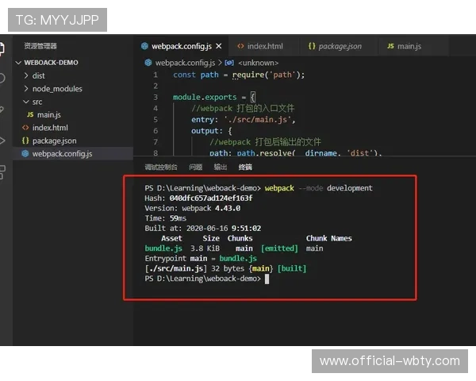Open Run and Debug in activity bar

tap(2, 140)
